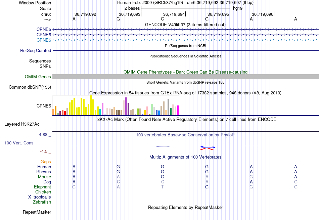The height and width of the screenshot is (220, 319).
Task: Click 100 vertebrates Basewise Conservation title
Action: coord(185,135)
